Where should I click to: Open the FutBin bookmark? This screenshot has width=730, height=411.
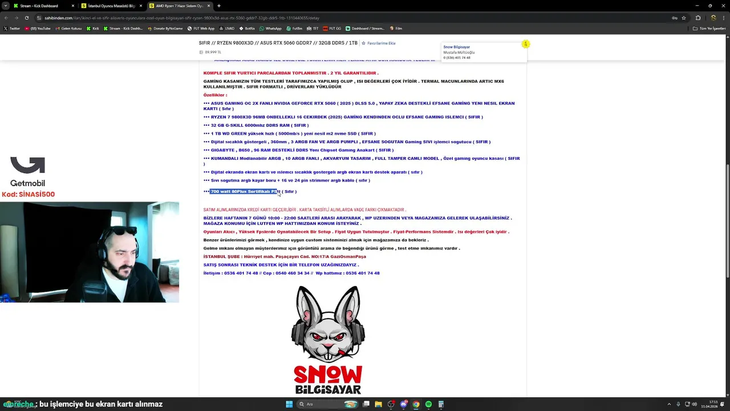tap(295, 28)
